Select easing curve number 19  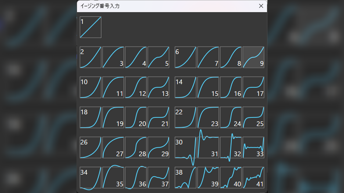[113, 117]
